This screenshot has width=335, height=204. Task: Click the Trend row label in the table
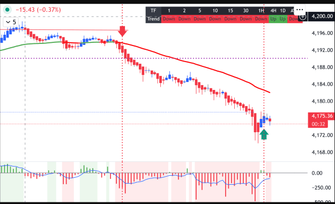153,19
